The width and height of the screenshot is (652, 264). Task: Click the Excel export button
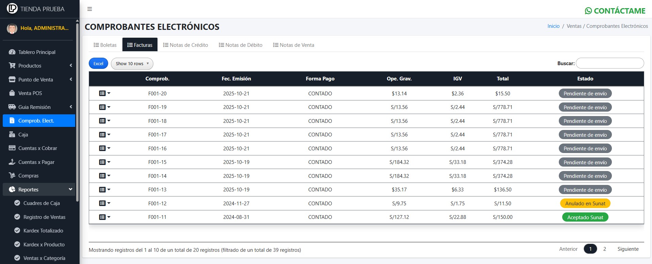98,64
